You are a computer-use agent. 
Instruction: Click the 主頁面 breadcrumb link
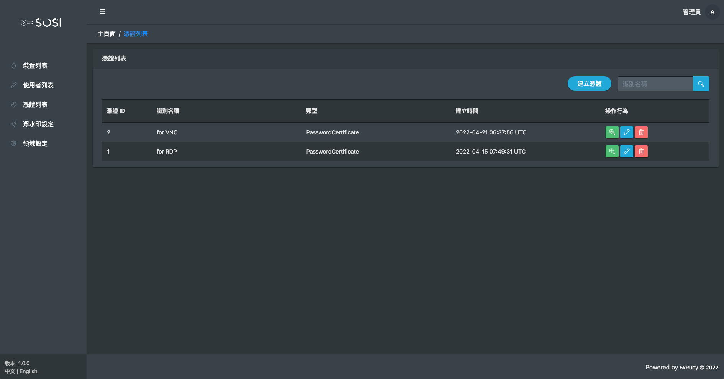point(106,34)
